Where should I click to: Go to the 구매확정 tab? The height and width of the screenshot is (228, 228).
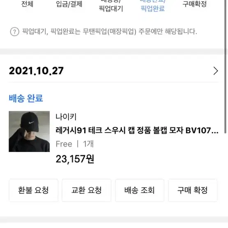pyautogui.click(x=195, y=4)
